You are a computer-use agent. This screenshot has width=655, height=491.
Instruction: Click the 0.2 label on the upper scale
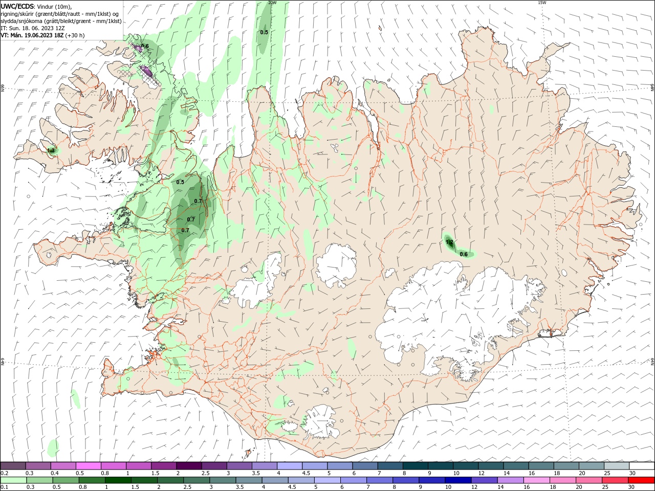click(x=5, y=473)
